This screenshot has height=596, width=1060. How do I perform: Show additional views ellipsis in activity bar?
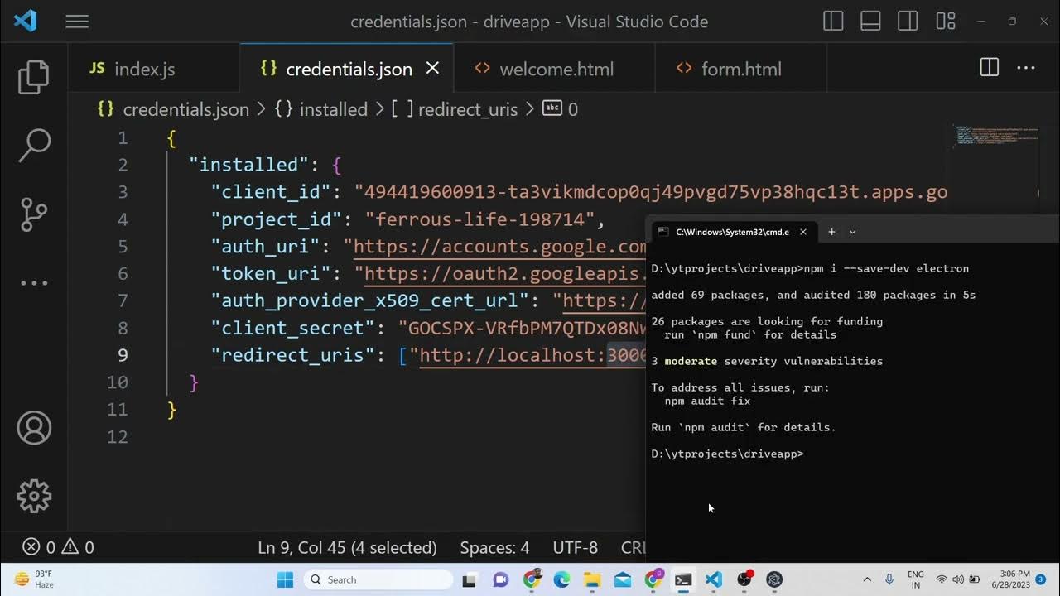(34, 283)
